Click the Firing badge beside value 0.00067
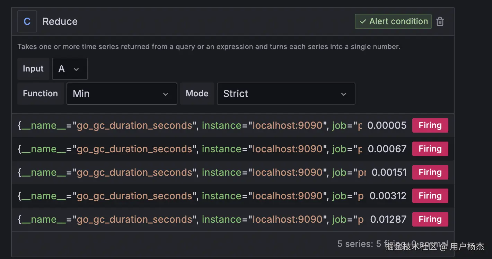The width and height of the screenshot is (492, 259). [430, 149]
